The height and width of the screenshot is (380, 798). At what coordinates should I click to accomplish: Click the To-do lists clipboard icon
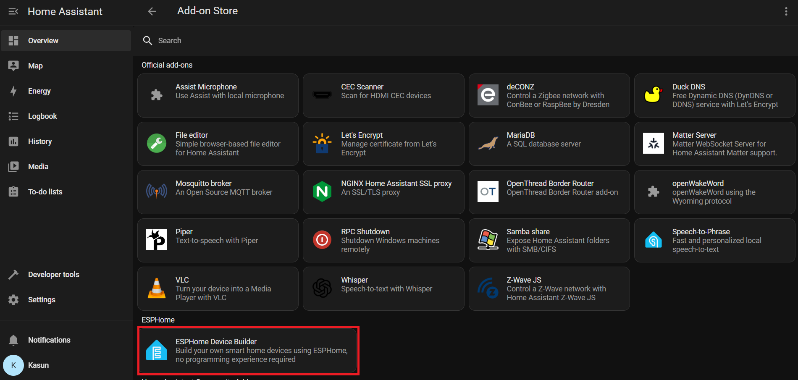point(13,192)
